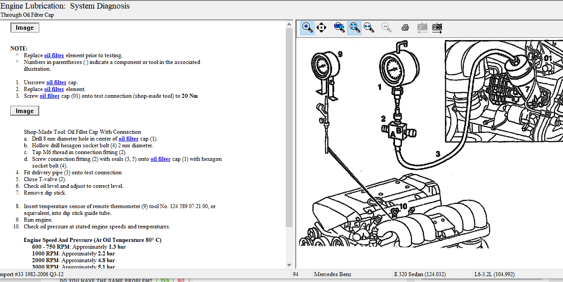Open oil filter link in 'Screw connection fitting' step
The height and width of the screenshot is (282, 563).
[x=160, y=159]
